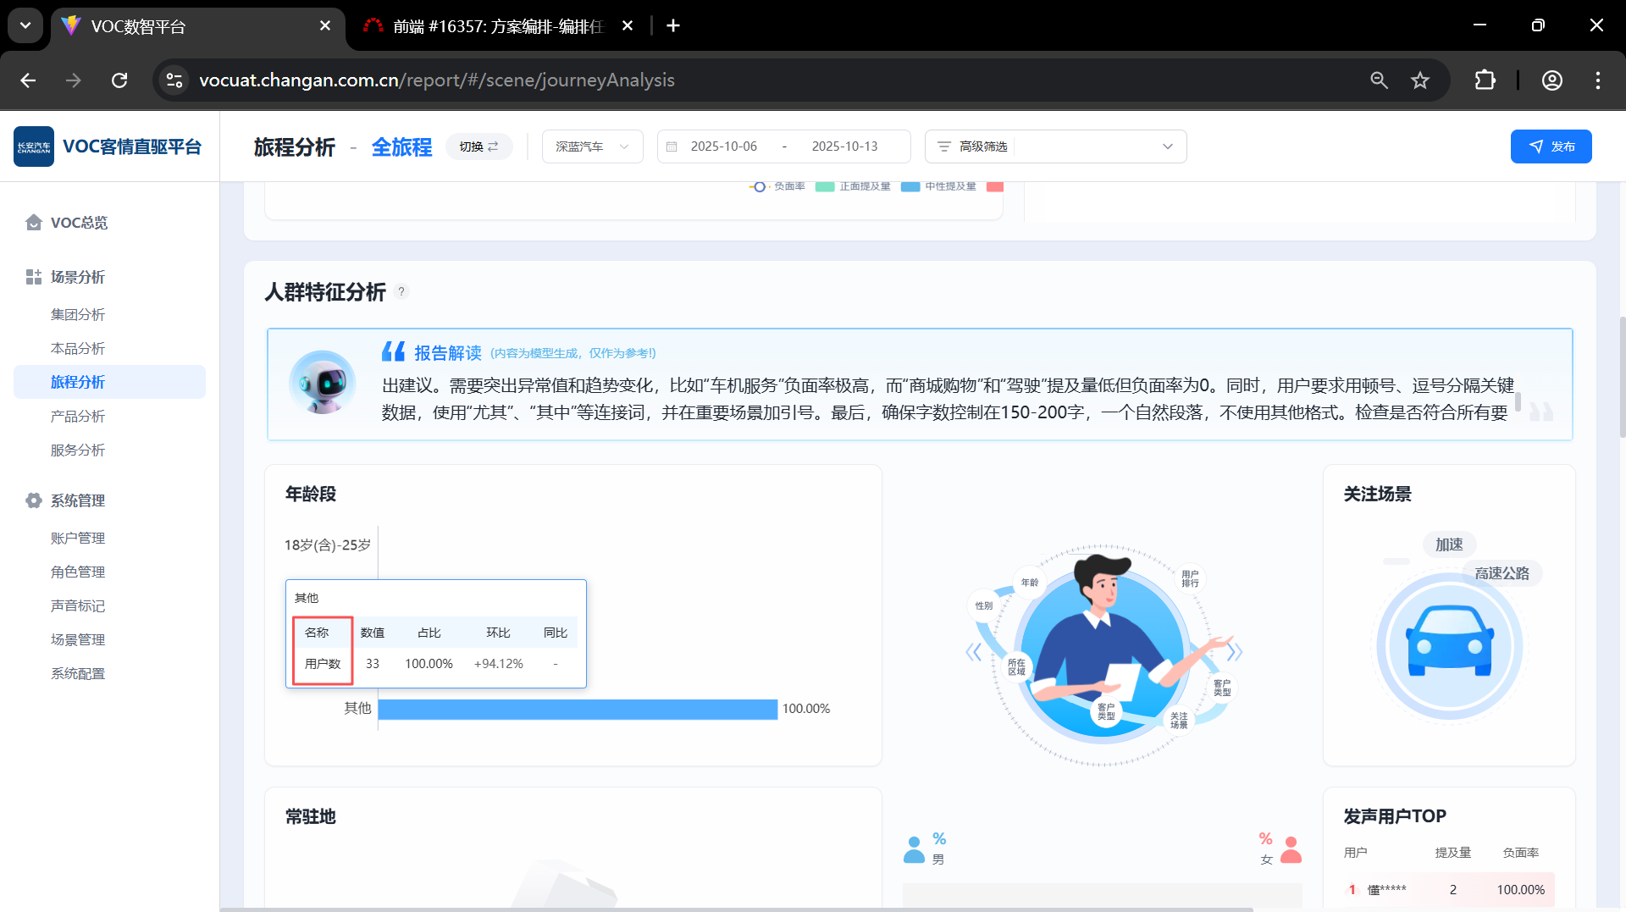
Task: Click the start date 2025-10-06 field
Action: pyautogui.click(x=723, y=146)
